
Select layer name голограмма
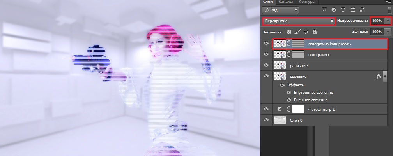click(x=318, y=55)
